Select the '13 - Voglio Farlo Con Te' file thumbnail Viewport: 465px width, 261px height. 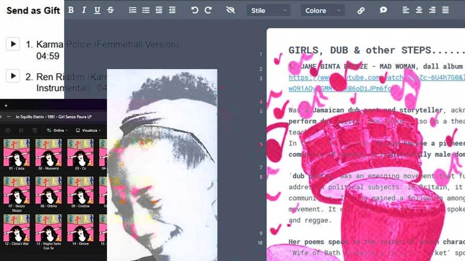[x=49, y=227]
